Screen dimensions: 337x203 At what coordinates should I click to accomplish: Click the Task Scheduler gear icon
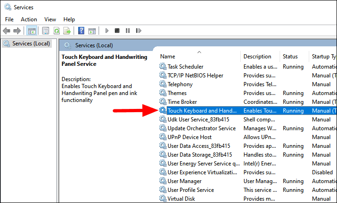[x=162, y=67]
